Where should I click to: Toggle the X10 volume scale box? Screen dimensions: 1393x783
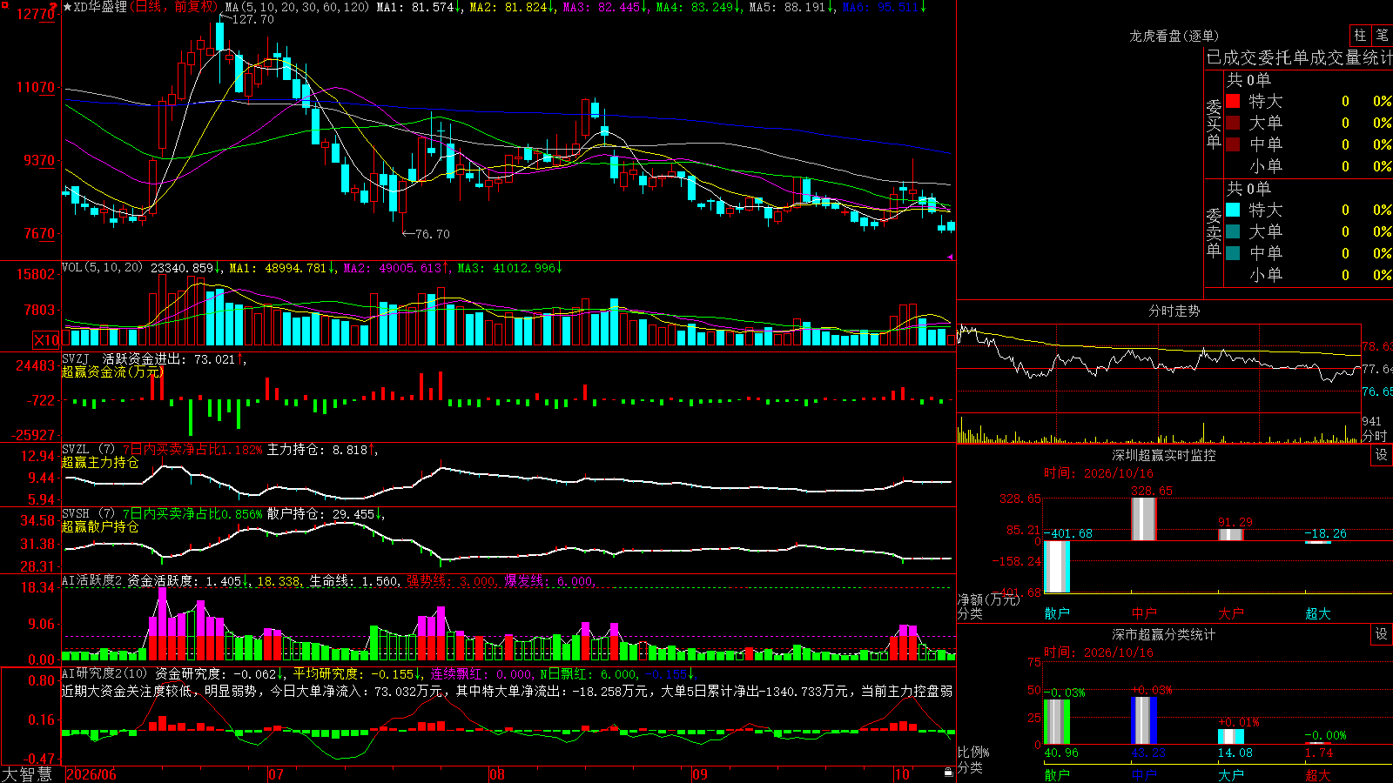[46, 340]
